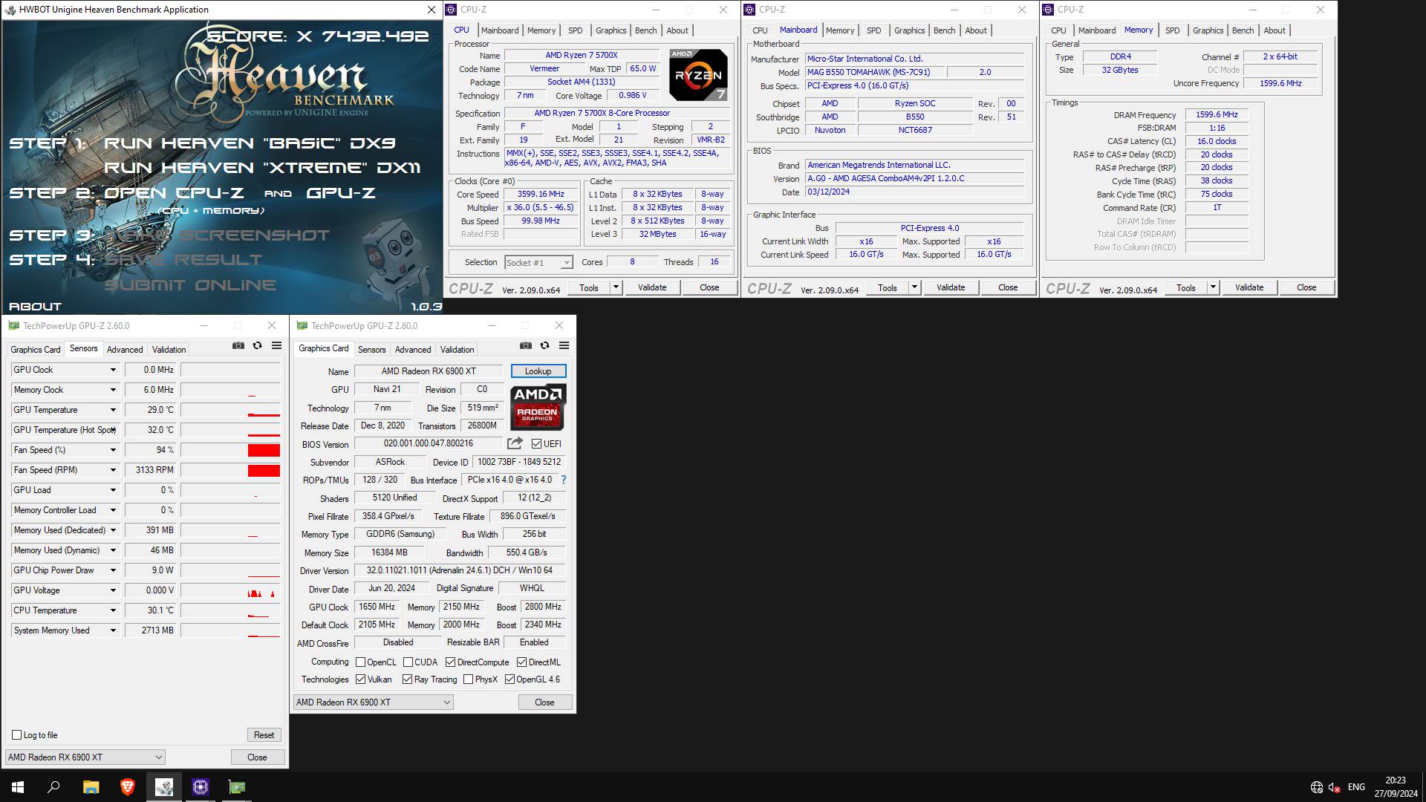Click BIOS Version field in GPU-Z
This screenshot has width=1426, height=802.
[x=428, y=443]
